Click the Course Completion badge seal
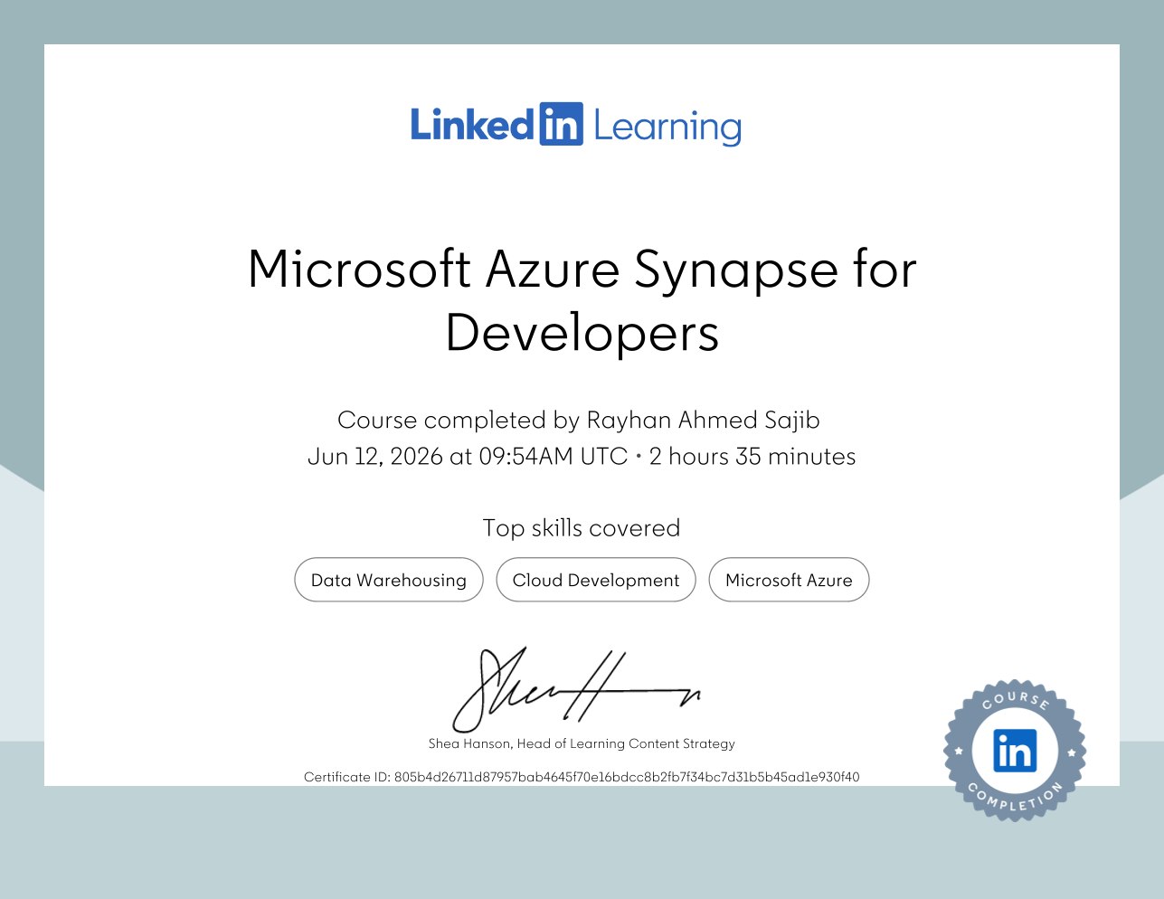 (1015, 751)
